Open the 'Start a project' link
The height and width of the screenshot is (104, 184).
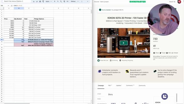(104, 2)
